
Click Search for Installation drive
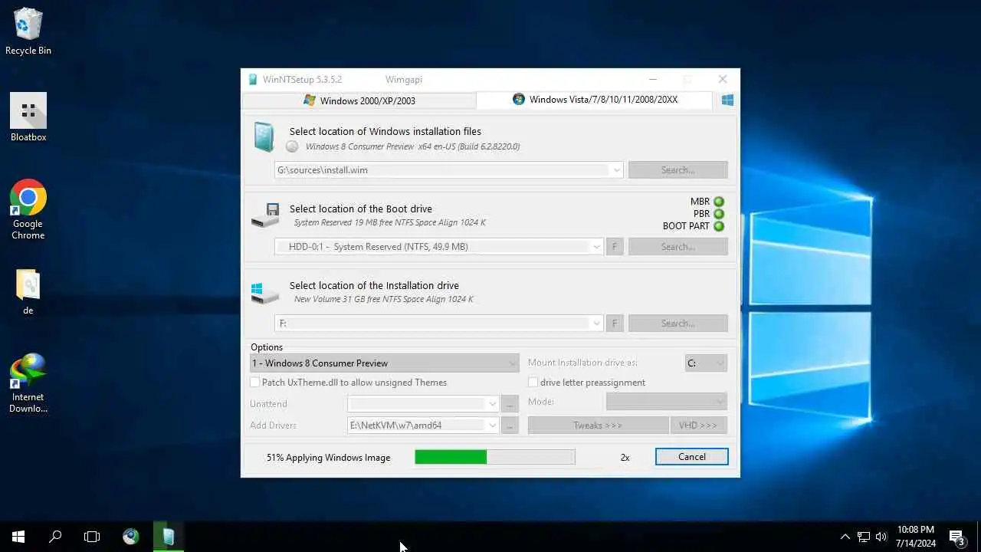point(678,324)
